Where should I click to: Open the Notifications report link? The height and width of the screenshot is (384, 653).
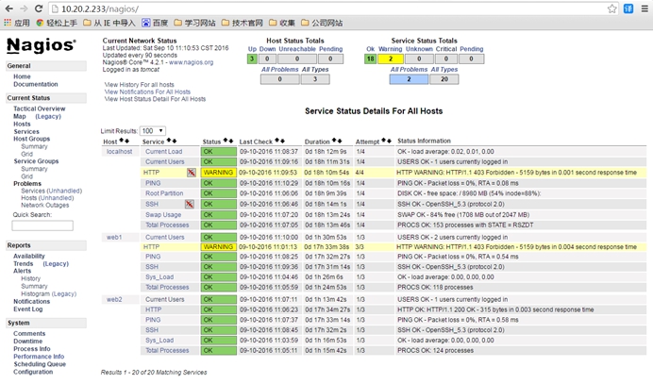pyautogui.click(x=32, y=302)
